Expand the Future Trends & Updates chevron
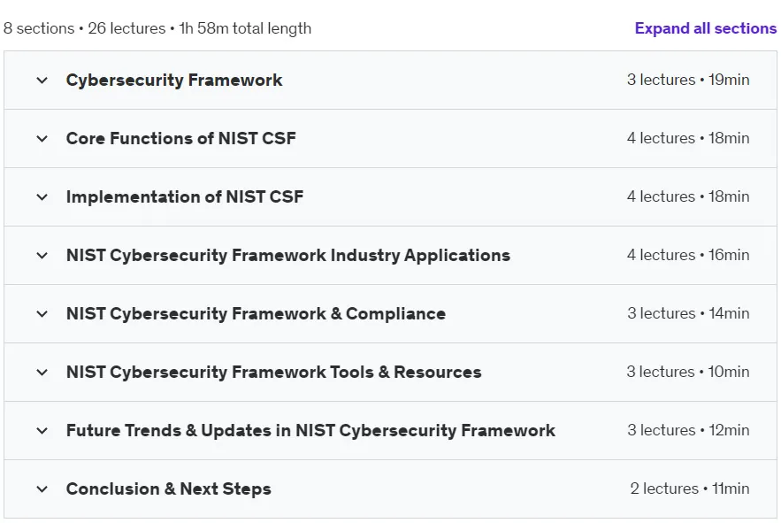This screenshot has height=523, width=781. (42, 430)
